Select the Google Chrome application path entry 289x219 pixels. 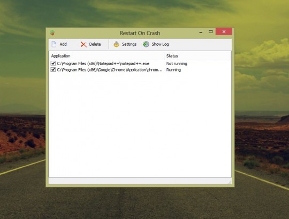[x=110, y=70]
